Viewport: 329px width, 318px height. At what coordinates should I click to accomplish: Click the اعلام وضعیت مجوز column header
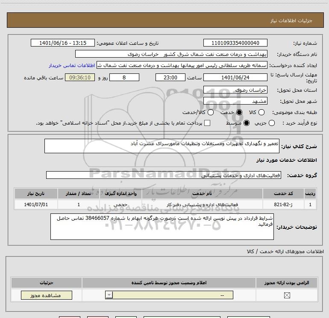pos(169,283)
